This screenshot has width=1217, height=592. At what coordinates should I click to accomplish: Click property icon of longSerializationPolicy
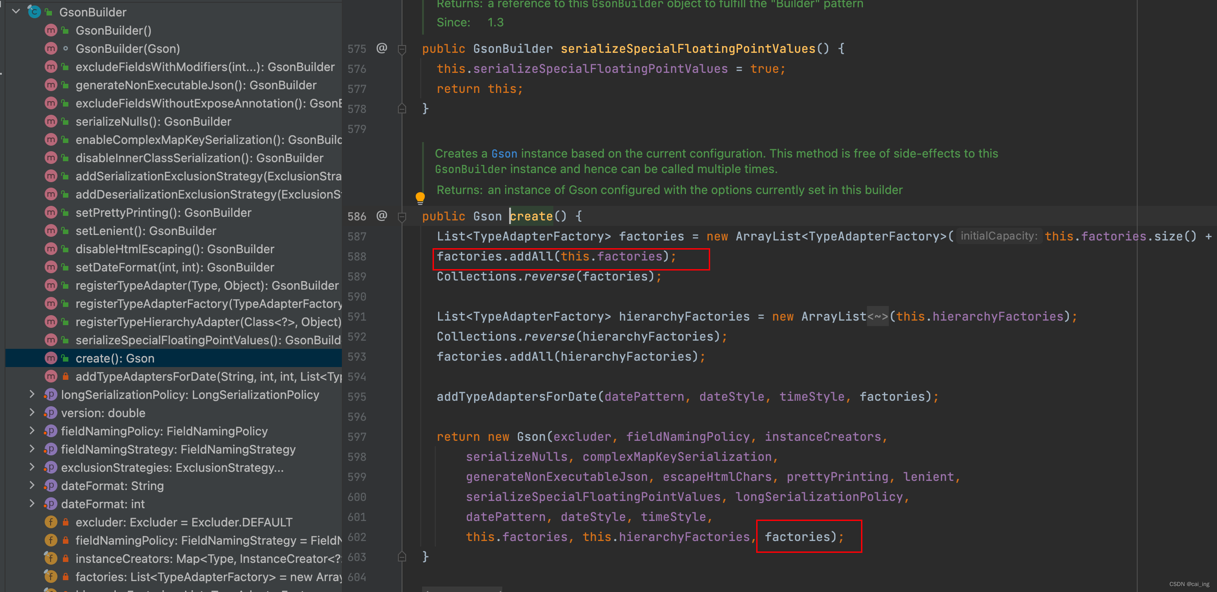coord(50,394)
